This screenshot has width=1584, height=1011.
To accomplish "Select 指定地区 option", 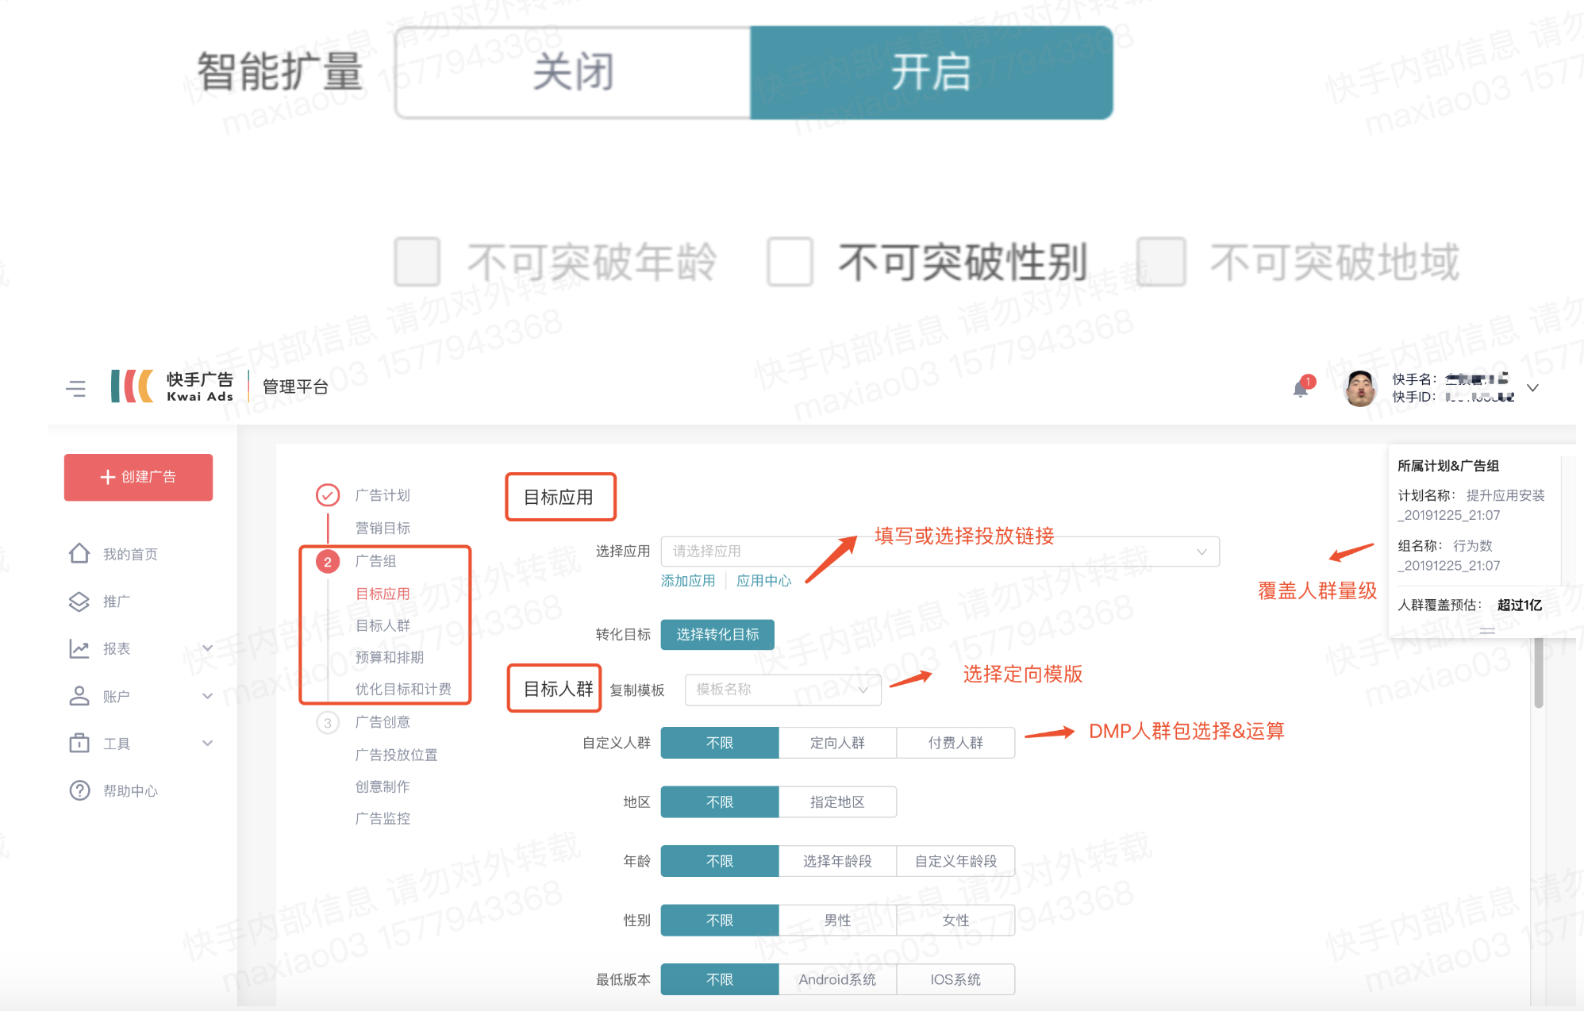I will coord(837,802).
